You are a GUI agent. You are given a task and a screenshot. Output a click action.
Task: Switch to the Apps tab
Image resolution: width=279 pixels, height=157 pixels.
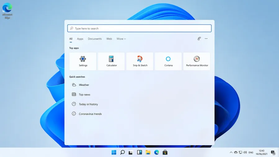(x=80, y=39)
